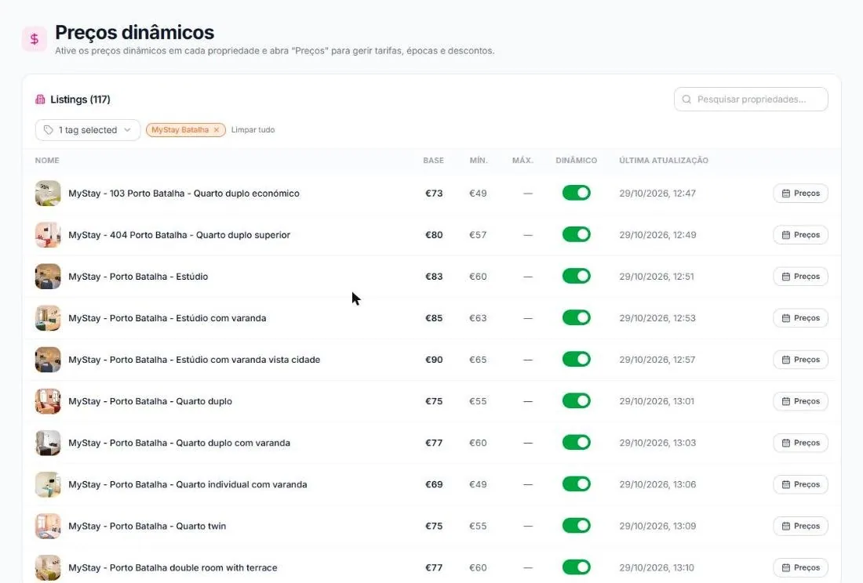This screenshot has width=863, height=583.
Task: Click the ÚLTIMA ATUALIZAÇÃO column header
Action: [x=663, y=161]
